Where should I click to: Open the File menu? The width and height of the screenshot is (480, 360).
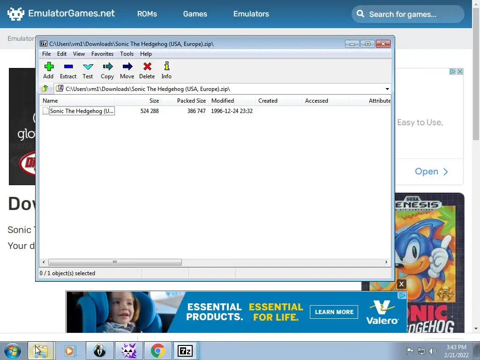point(46,54)
